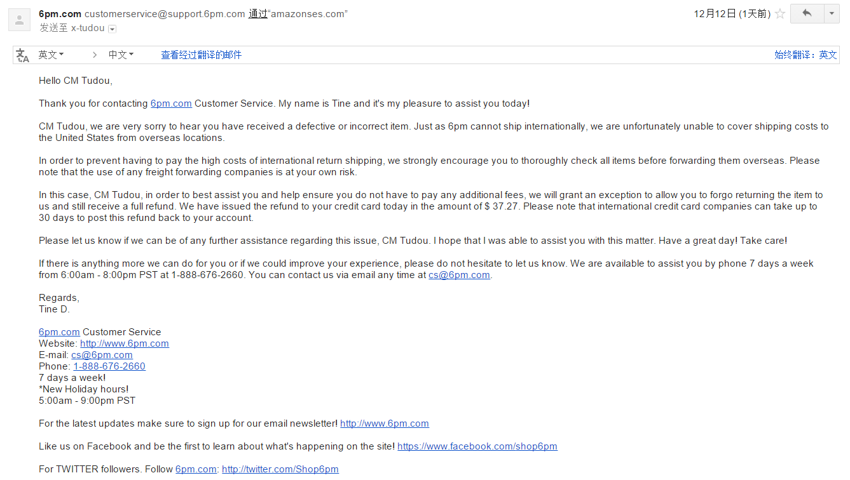This screenshot has width=850, height=480.
Task: Click the sender avatar icon
Action: coord(19,20)
